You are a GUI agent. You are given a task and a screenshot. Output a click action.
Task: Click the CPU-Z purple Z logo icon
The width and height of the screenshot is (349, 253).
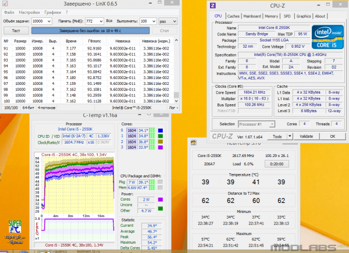click(212, 5)
